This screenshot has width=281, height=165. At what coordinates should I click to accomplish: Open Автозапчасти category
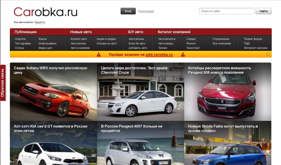click(x=166, y=39)
